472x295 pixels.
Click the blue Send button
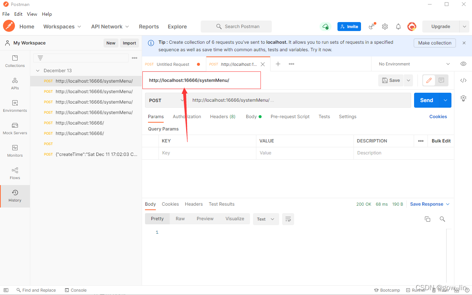coord(426,100)
